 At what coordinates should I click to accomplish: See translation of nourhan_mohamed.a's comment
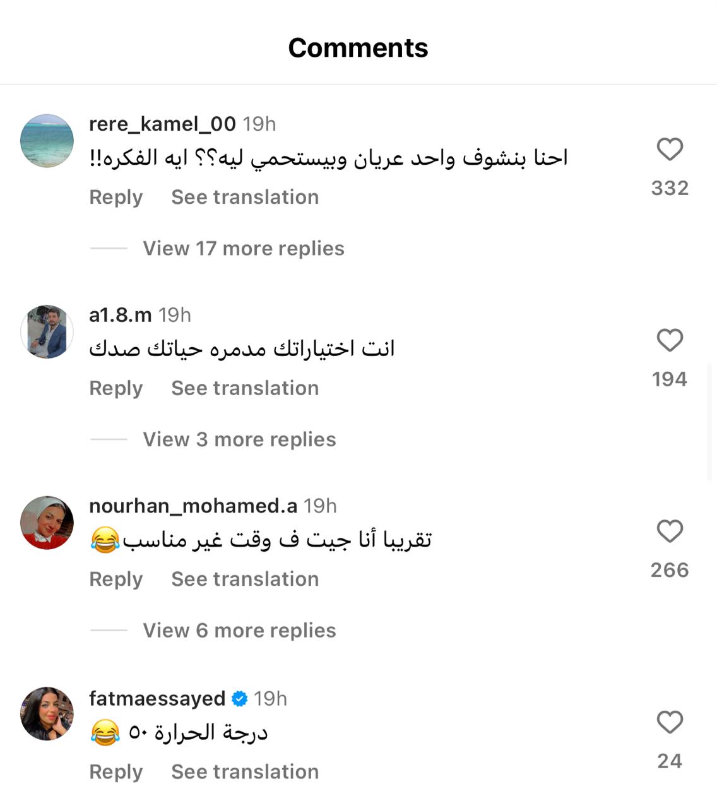pos(245,579)
